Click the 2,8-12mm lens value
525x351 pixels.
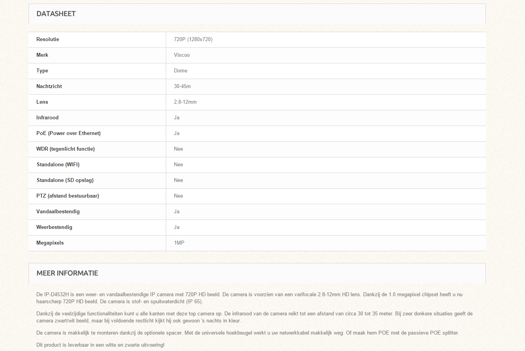185,102
